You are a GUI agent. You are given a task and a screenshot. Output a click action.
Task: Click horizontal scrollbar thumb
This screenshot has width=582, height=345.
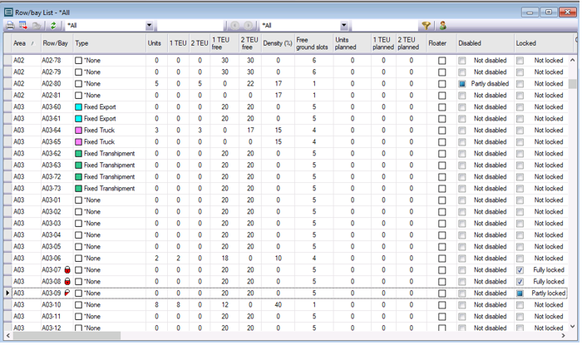pos(67,335)
